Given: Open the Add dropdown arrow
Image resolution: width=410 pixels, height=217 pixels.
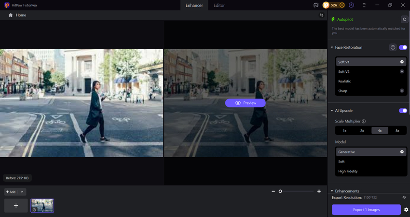Looking at the screenshot, I should 22,192.
